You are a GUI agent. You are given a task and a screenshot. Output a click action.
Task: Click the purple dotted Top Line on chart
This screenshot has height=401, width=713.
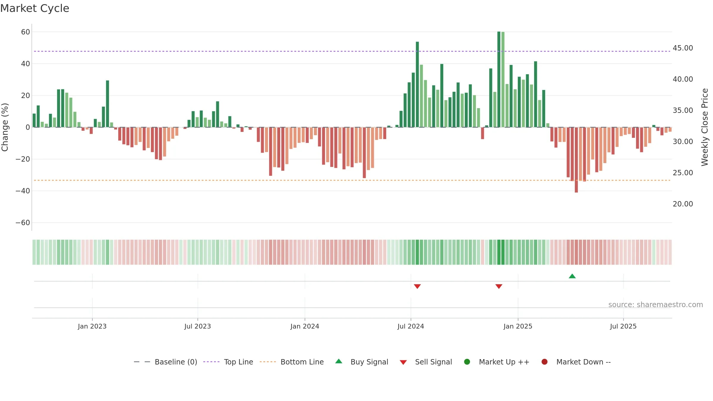(x=352, y=51)
